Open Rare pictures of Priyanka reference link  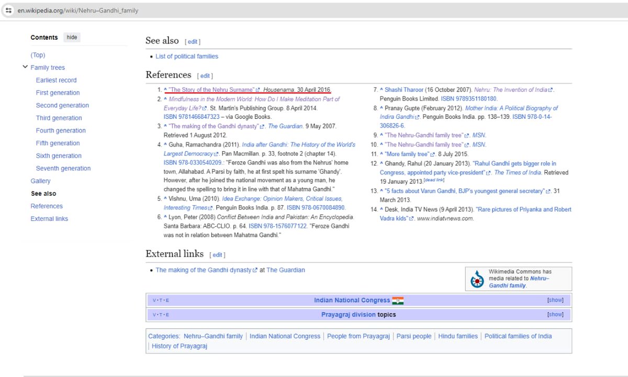(475, 214)
